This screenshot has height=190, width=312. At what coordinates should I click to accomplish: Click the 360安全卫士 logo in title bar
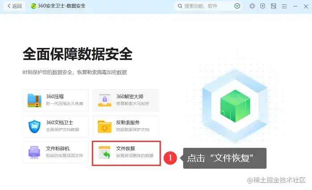coord(33,6)
